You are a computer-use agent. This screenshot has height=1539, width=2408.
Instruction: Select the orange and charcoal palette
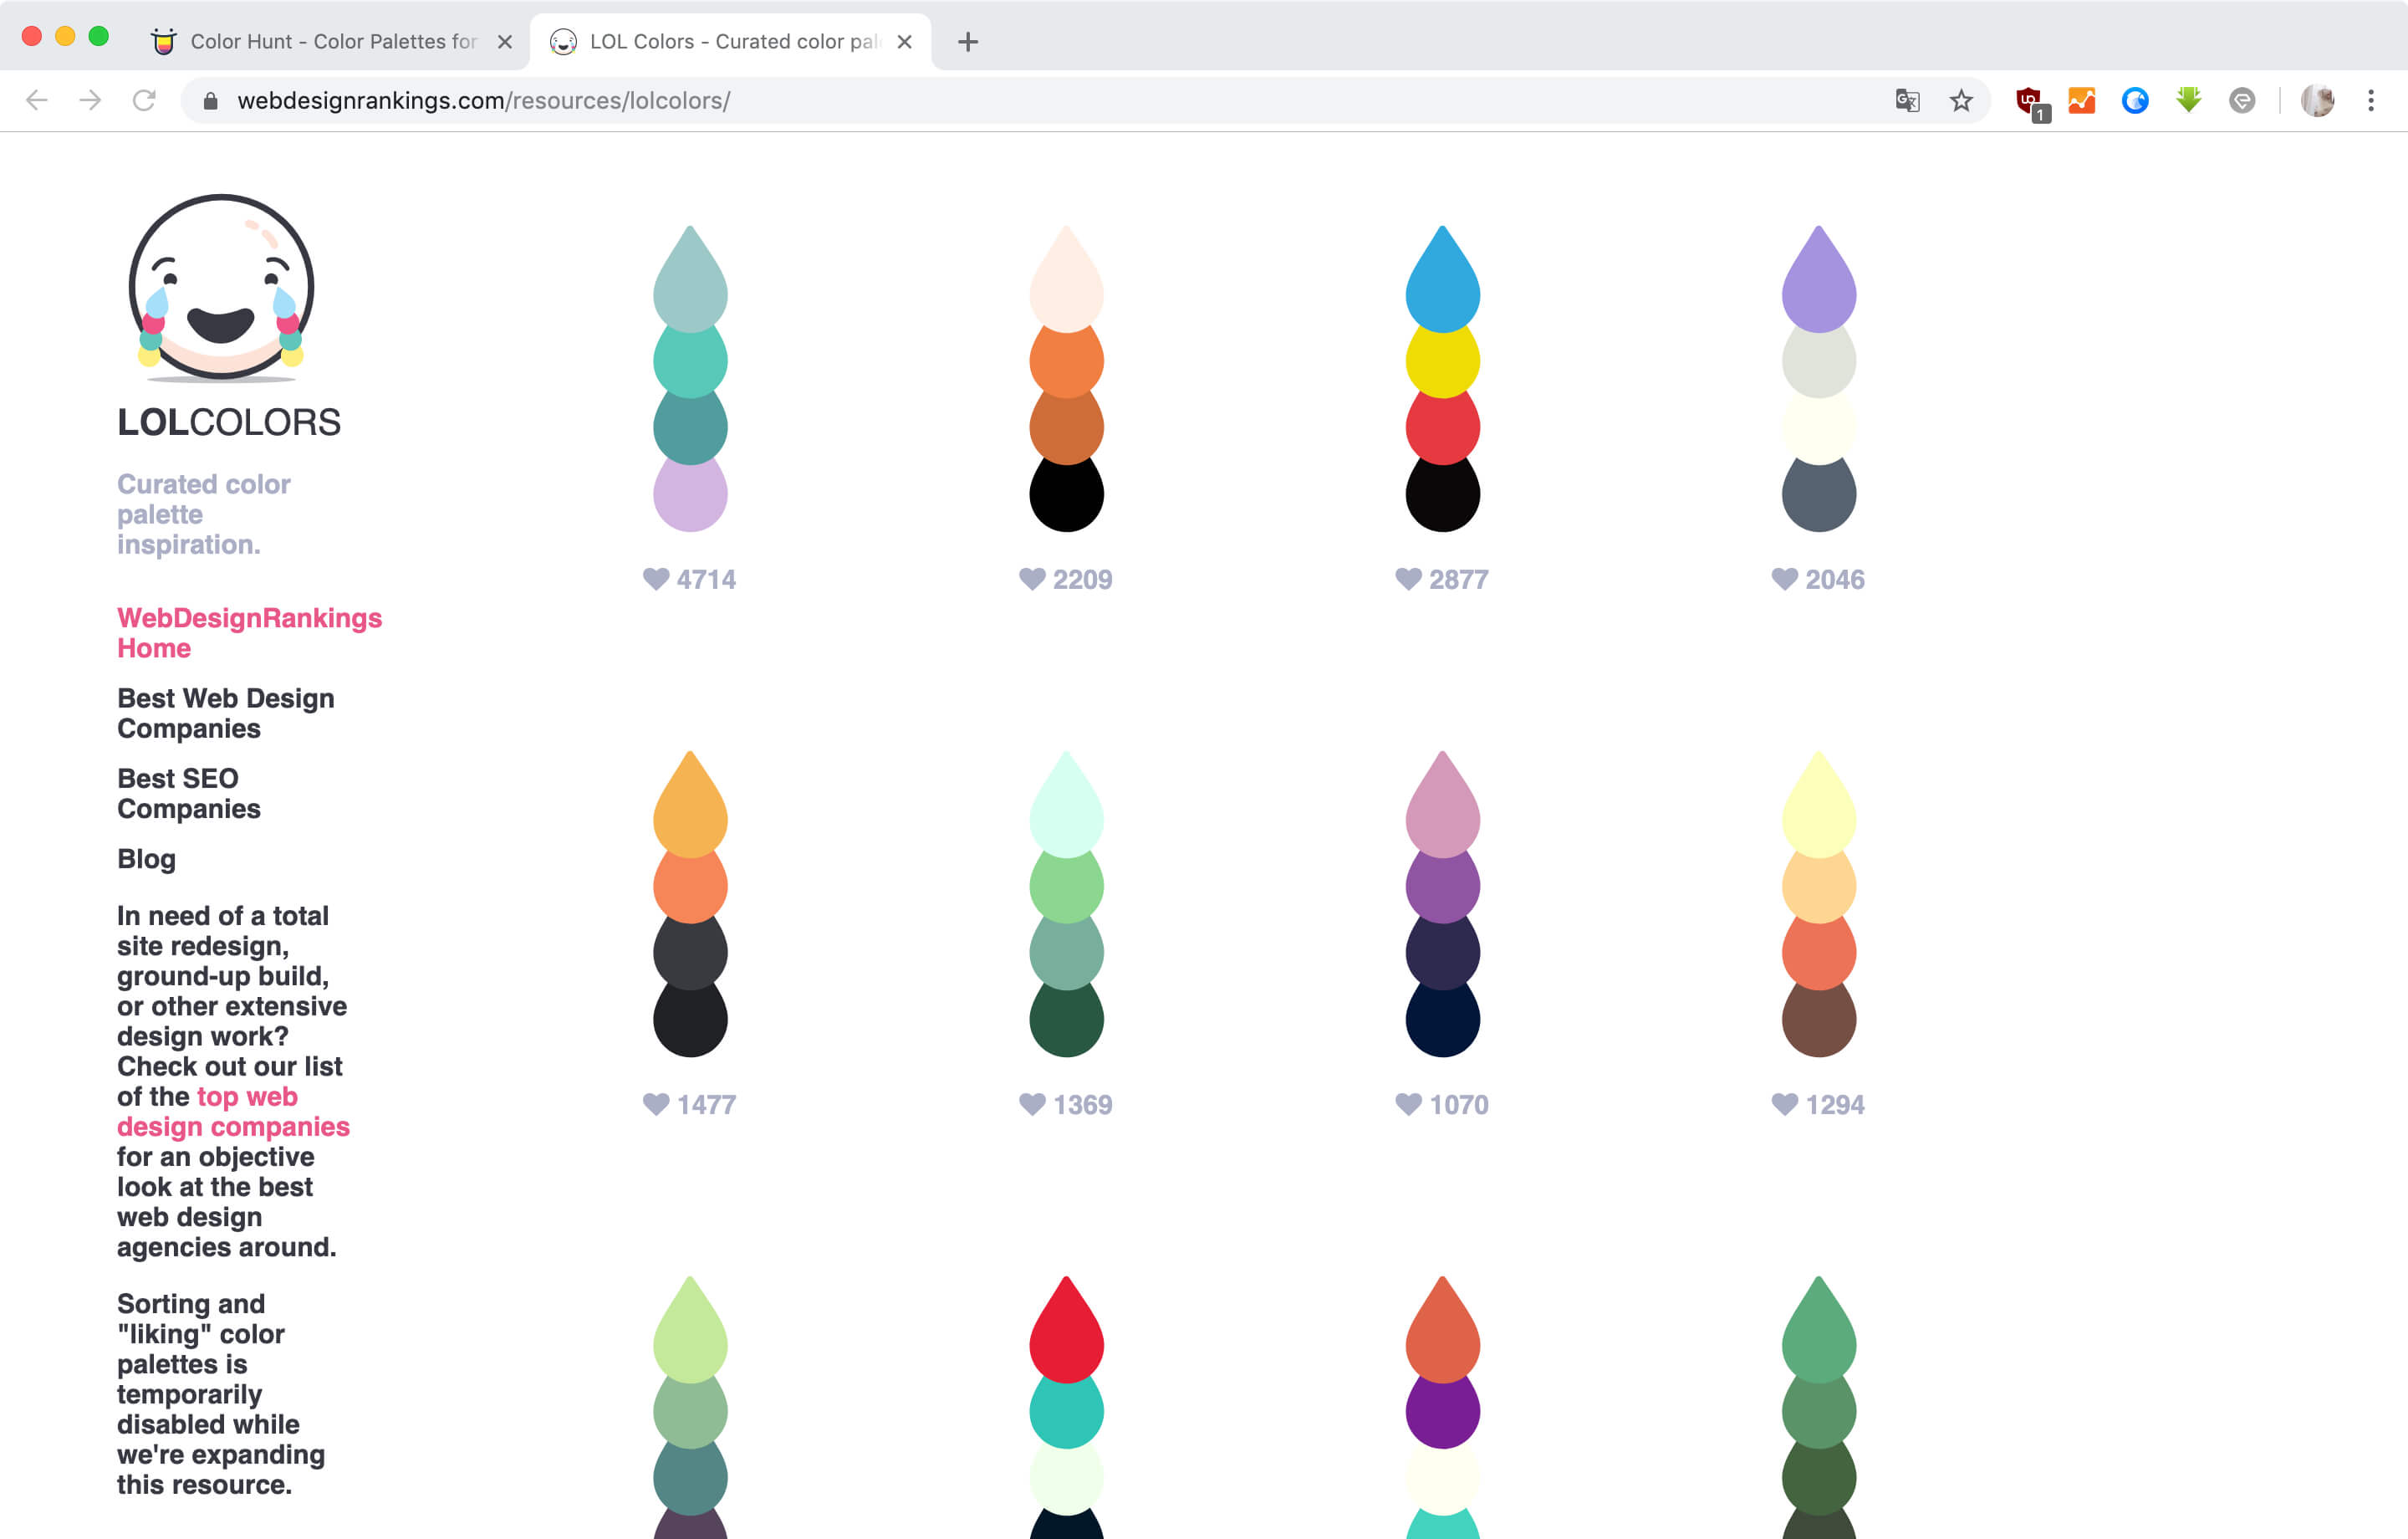coord(690,903)
